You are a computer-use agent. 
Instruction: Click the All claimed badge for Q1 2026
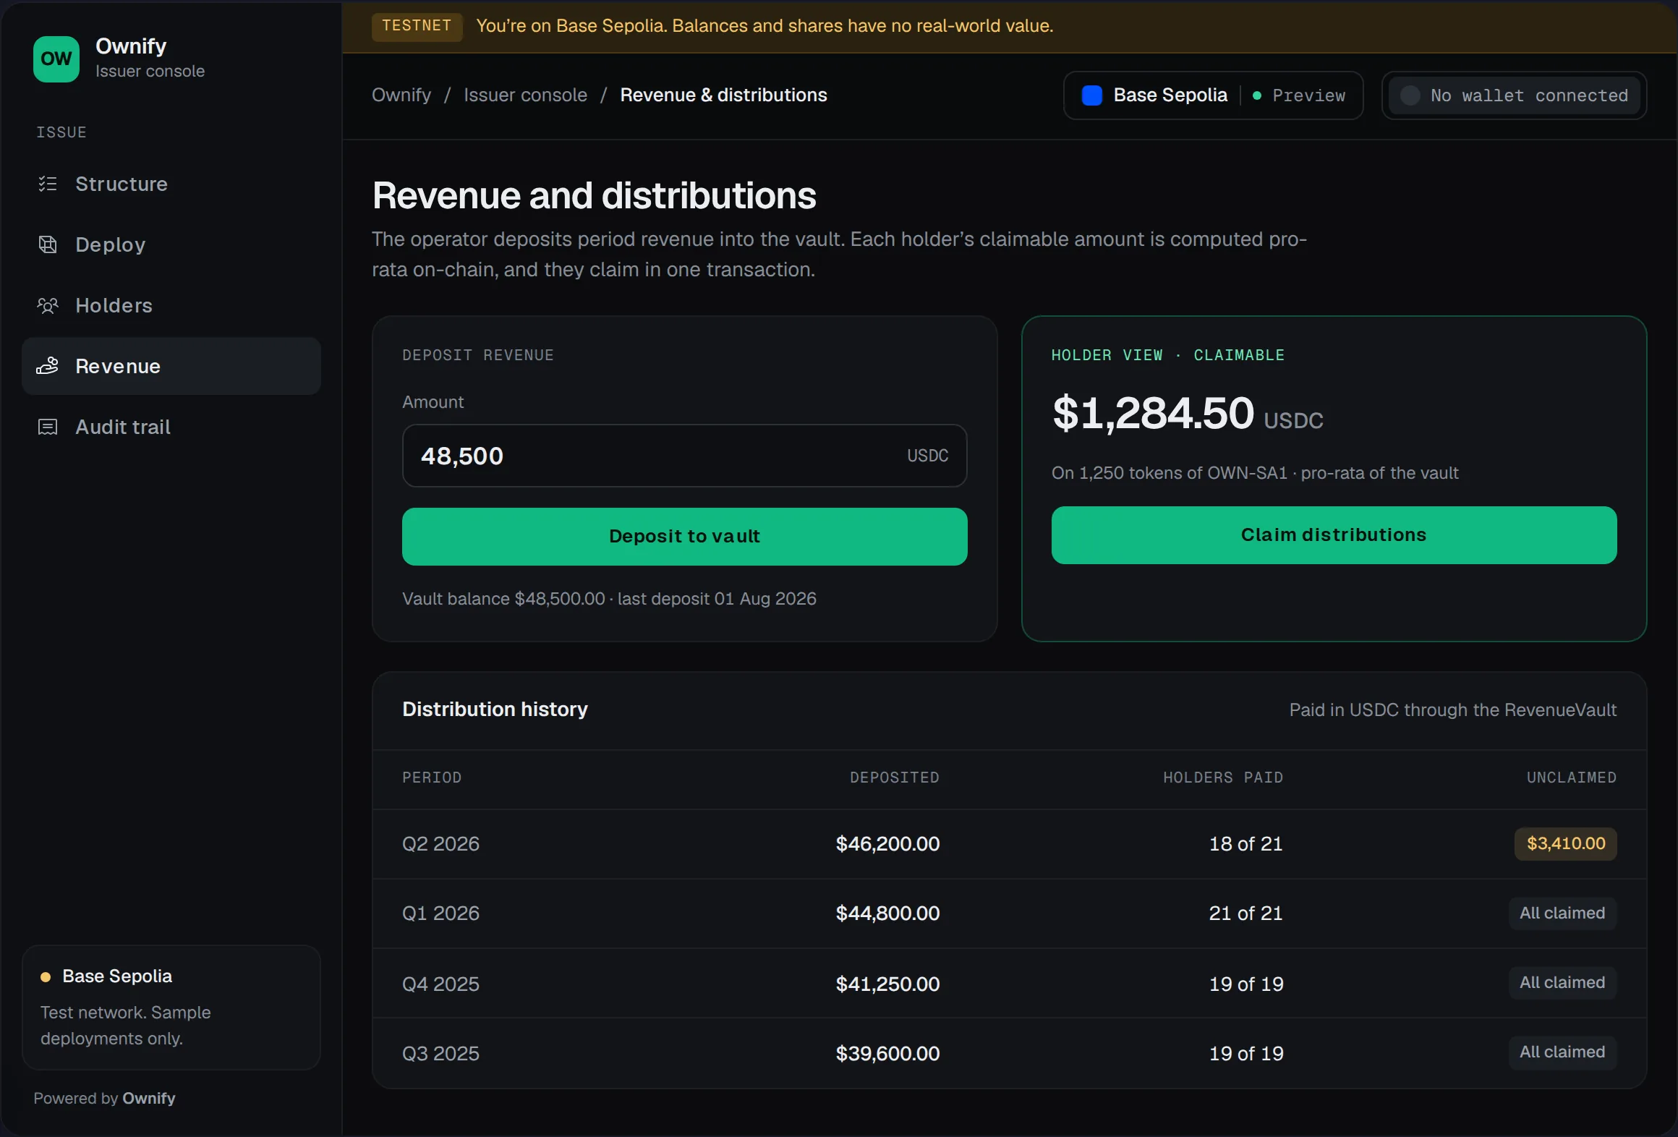pyautogui.click(x=1562, y=913)
